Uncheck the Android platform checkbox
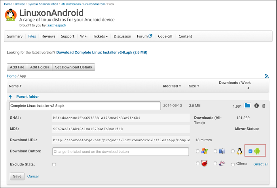The width and height of the screenshot is (277, 188). click(x=250, y=151)
